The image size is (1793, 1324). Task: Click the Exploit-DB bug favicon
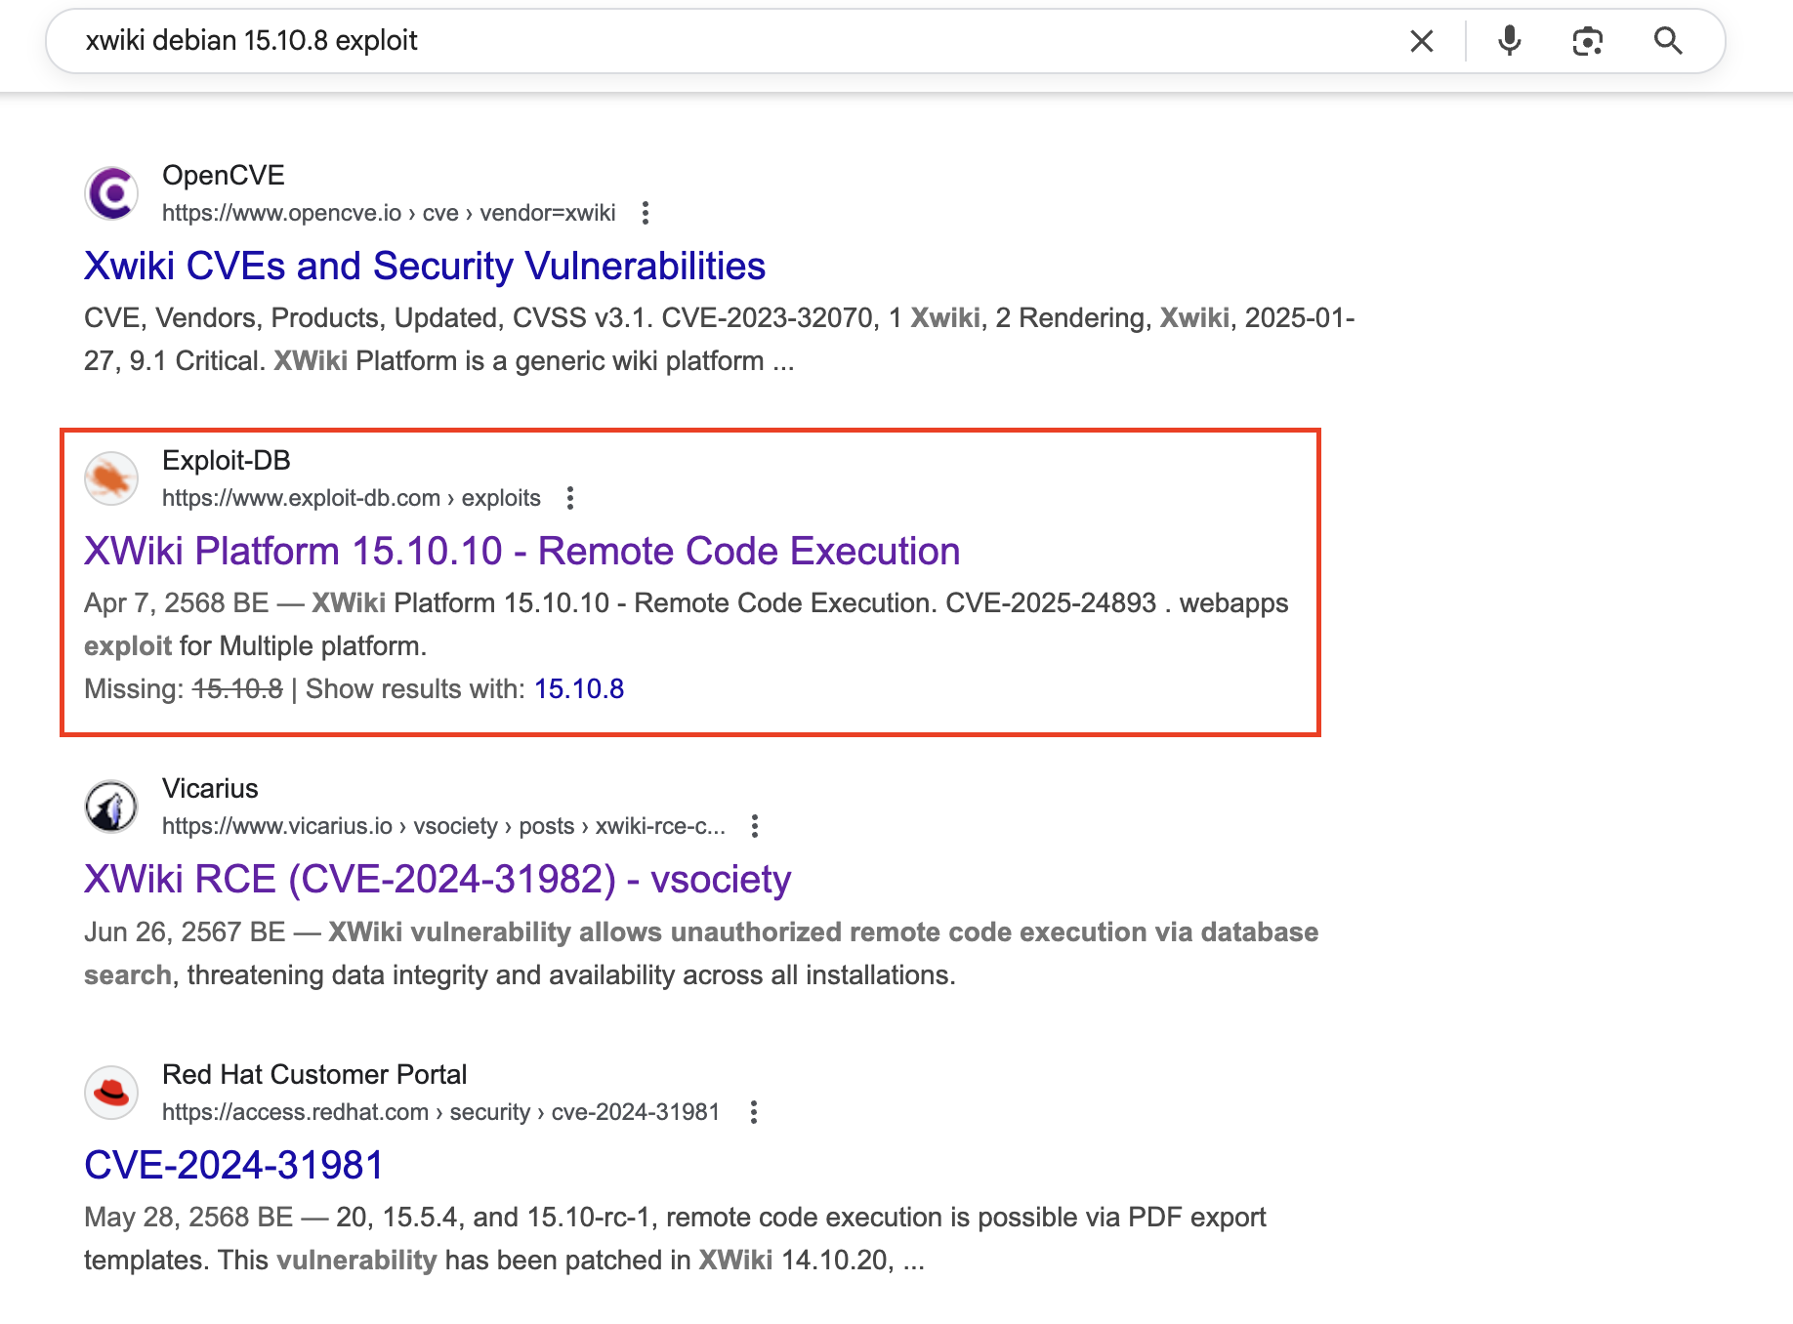pyautogui.click(x=111, y=478)
